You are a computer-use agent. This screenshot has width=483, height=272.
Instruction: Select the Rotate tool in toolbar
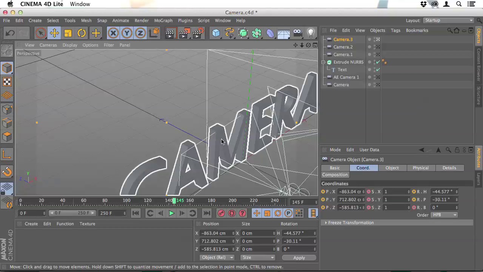click(82, 33)
